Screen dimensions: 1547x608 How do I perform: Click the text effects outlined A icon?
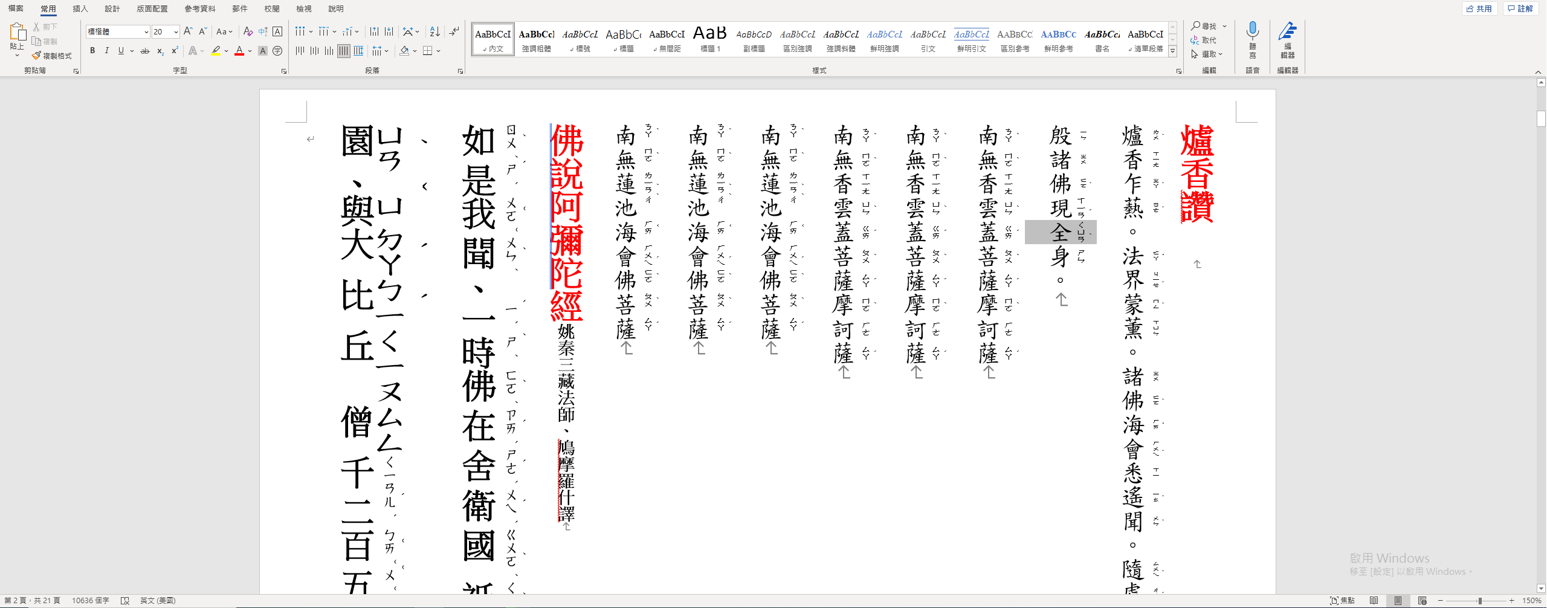point(193,51)
